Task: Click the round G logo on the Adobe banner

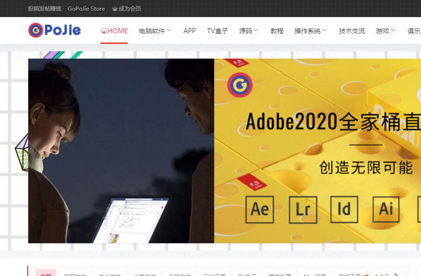Action: 240,84
